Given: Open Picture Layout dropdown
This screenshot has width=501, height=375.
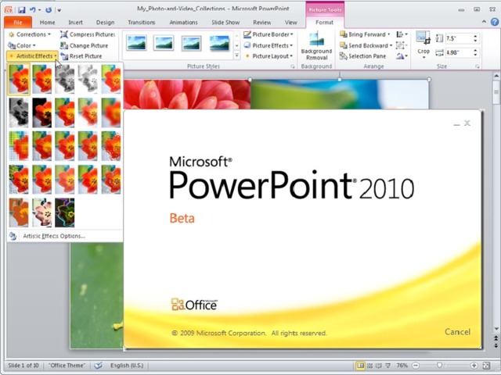Looking at the screenshot, I should 269,56.
